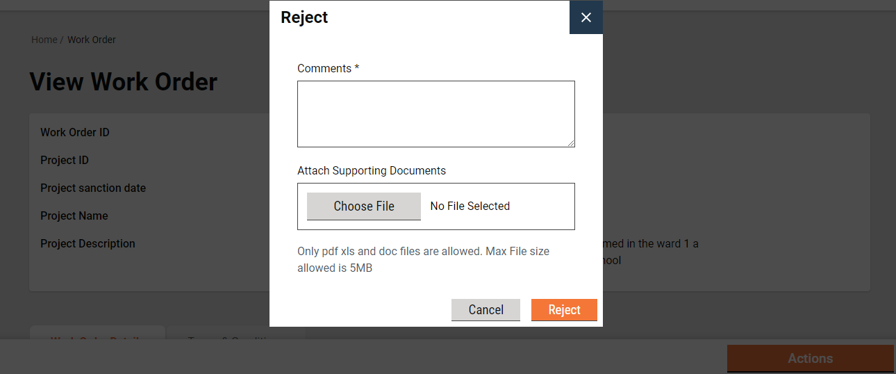This screenshot has width=896, height=374.
Task: Go to Home breadcrumb link
Action: 44,40
